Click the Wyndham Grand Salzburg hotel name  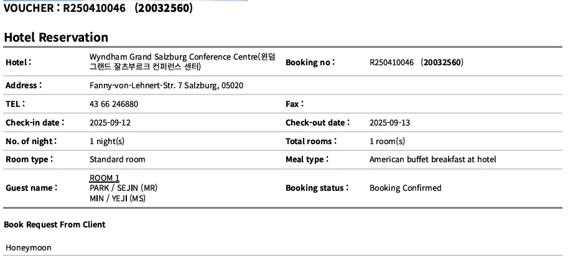[182, 62]
